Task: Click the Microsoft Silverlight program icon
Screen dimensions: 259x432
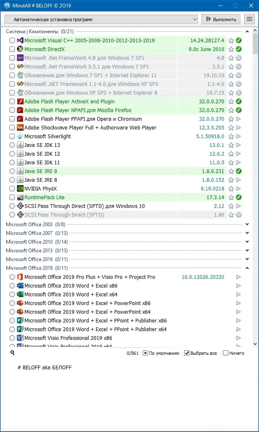Action: [20, 137]
